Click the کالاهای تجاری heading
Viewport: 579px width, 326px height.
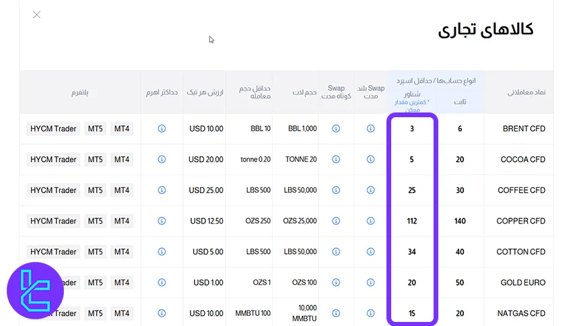point(485,30)
